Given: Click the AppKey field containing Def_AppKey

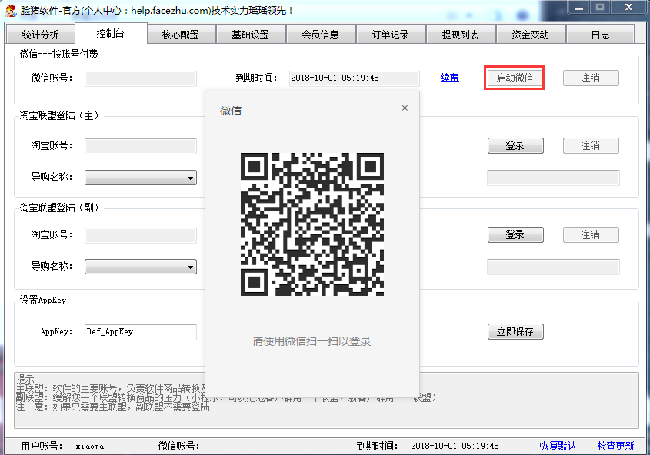Looking at the screenshot, I should tap(141, 332).
